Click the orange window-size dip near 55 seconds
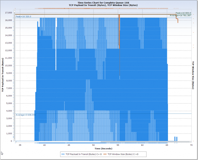Screen dimensions: 198x160 (x=119, y=32)
